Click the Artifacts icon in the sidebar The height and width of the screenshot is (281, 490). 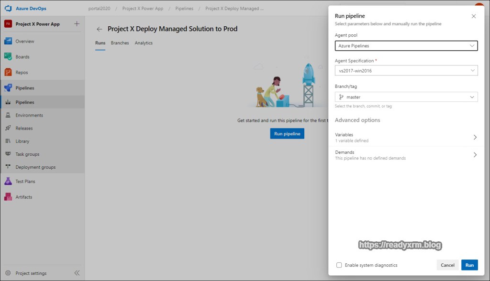[8, 197]
